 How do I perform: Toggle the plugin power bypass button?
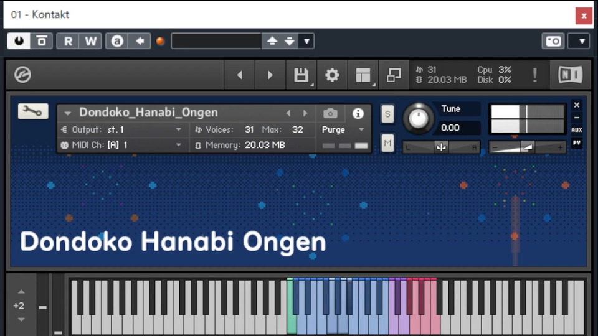[19, 41]
